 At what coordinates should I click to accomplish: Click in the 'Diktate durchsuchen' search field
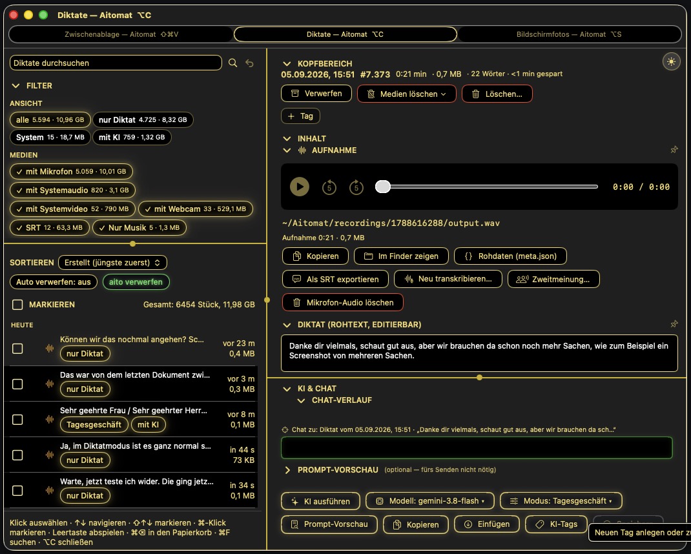pyautogui.click(x=116, y=63)
